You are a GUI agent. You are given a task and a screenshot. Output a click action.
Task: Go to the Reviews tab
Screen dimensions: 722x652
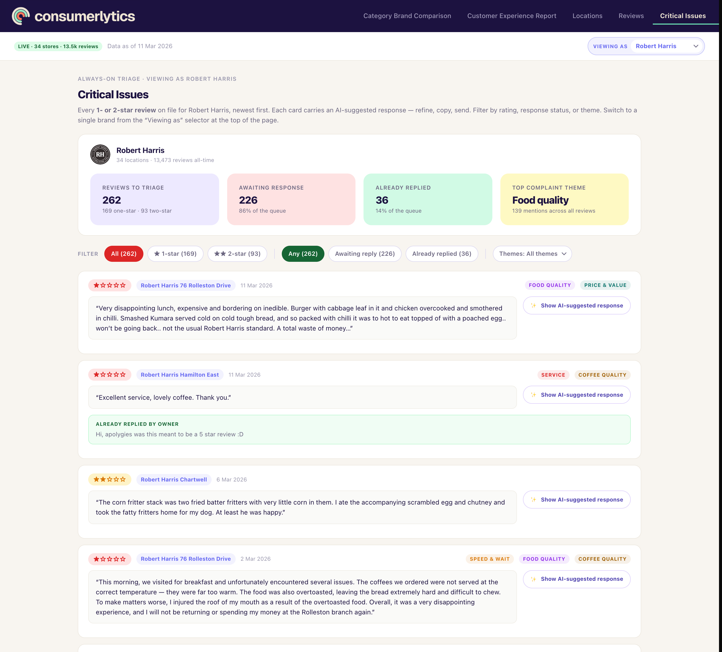631,16
